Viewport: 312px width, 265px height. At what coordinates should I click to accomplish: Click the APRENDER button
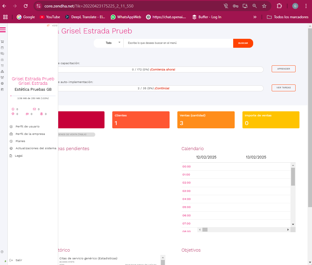[283, 69]
